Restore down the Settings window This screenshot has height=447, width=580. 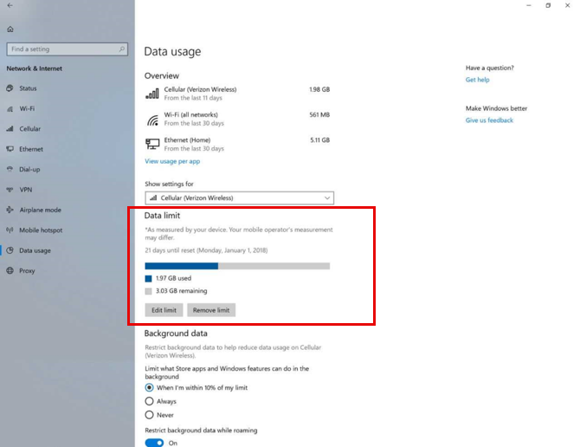(x=548, y=5)
